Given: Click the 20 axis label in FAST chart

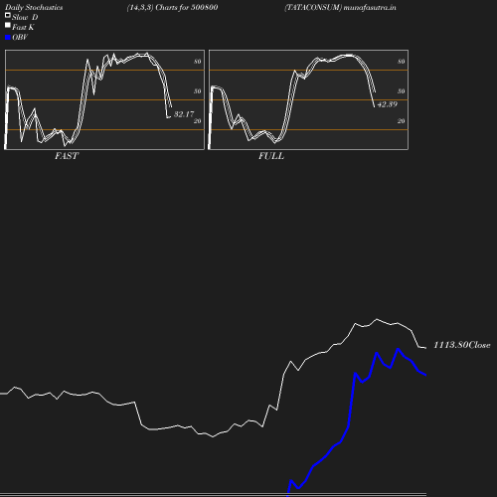Looking at the screenshot, I should click(198, 121).
